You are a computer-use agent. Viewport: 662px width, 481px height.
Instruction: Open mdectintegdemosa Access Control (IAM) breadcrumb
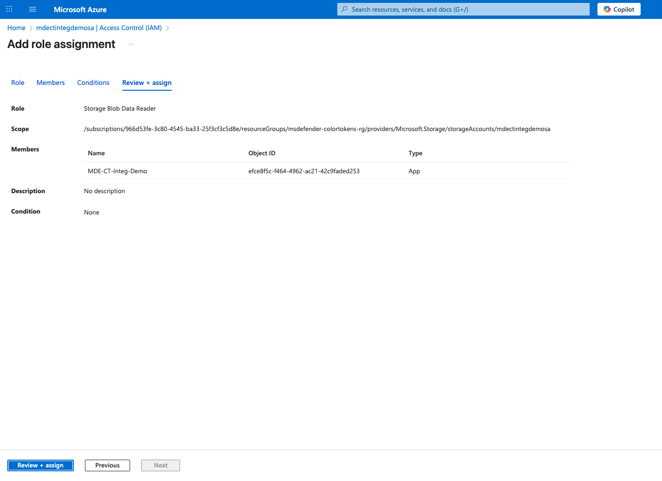99,28
